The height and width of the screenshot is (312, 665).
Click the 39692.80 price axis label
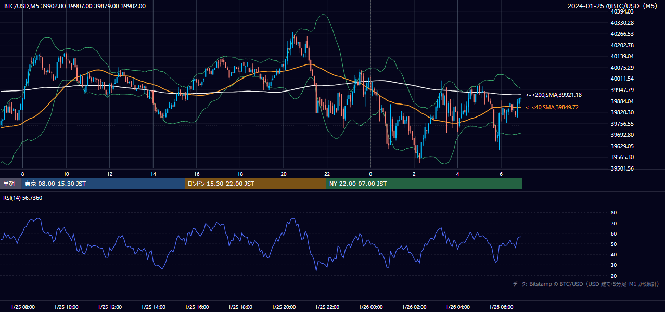pyautogui.click(x=622, y=135)
